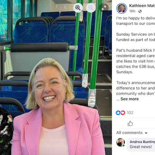Click the red heart reaction icon

(x=123, y=113)
